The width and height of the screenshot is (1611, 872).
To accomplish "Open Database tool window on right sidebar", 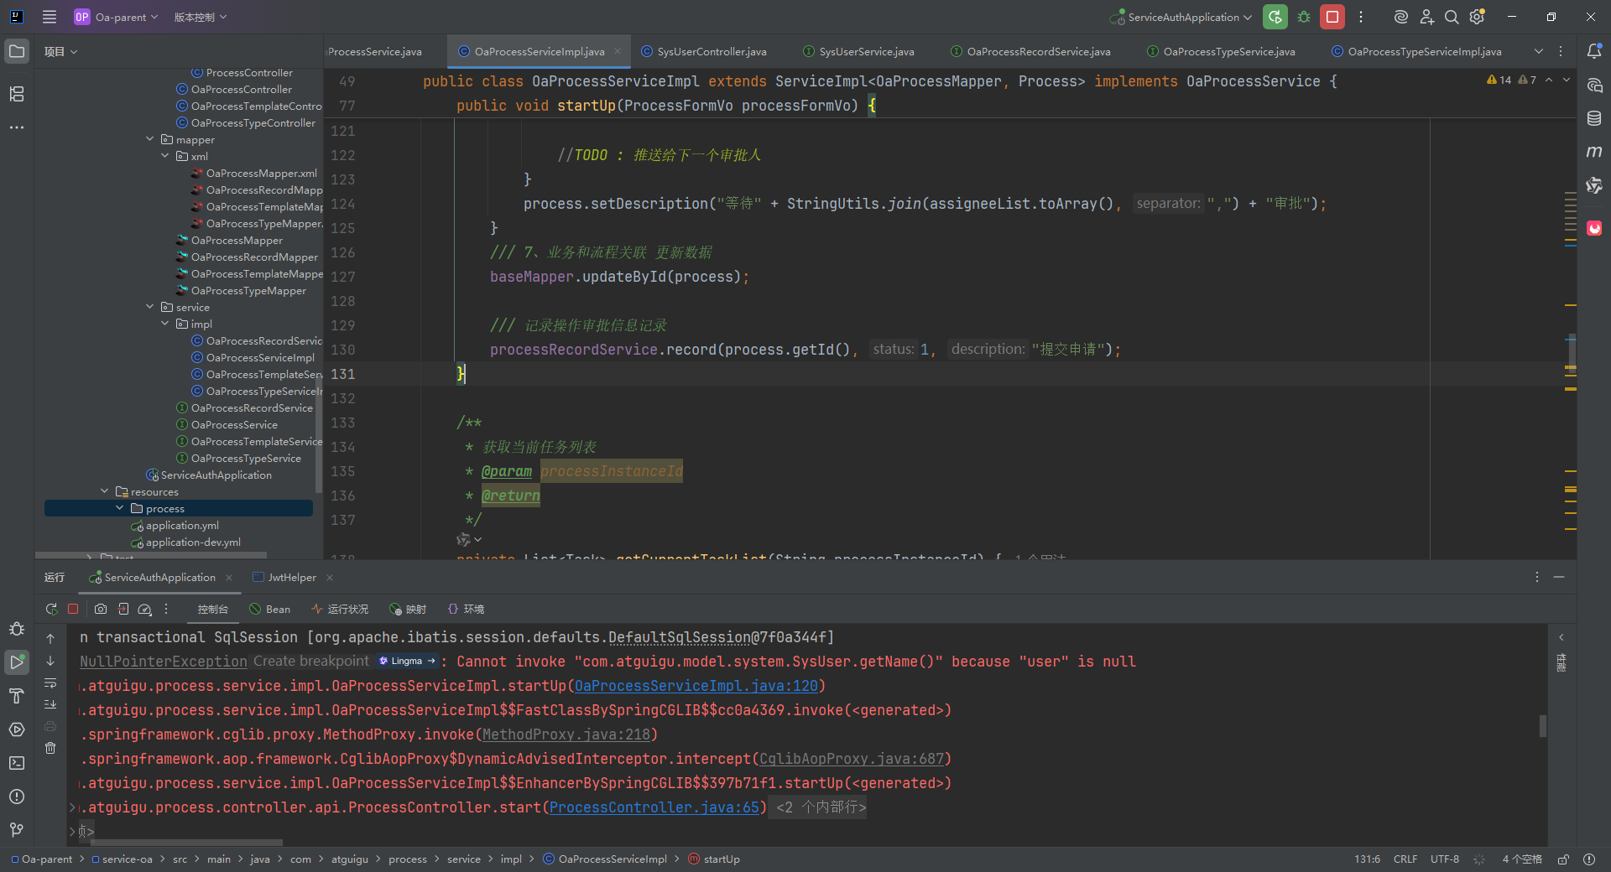I will click(1594, 118).
